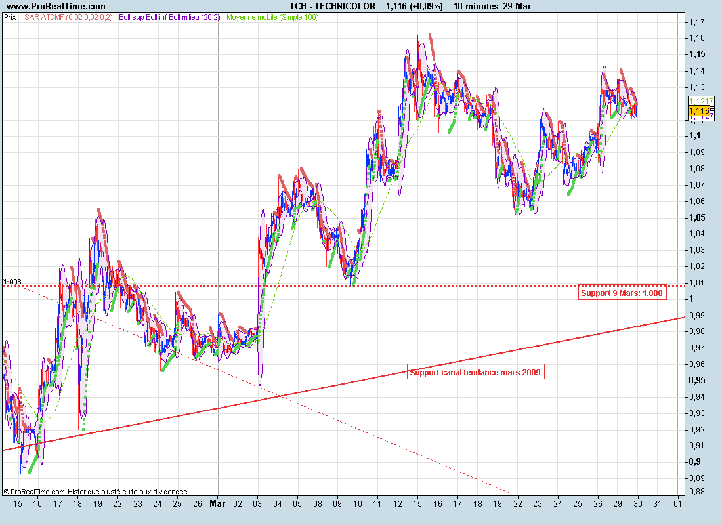Click the Moyenne mobile (Simple 100) legend
Image resolution: width=722 pixels, height=525 pixels.
pos(272,18)
